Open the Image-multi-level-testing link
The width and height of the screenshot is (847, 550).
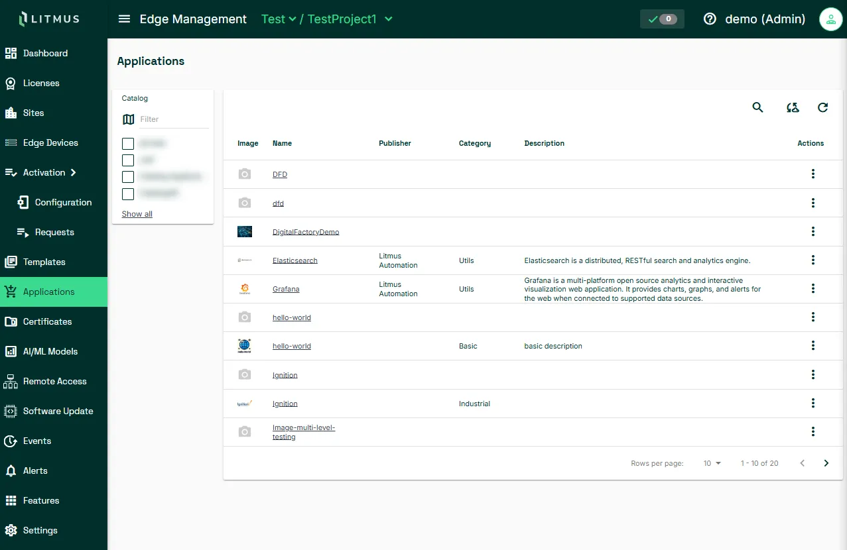[304, 432]
